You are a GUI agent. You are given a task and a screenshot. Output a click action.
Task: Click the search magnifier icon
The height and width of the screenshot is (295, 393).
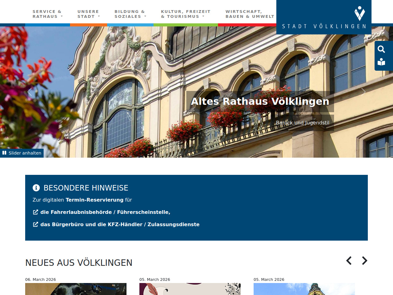[x=381, y=49]
